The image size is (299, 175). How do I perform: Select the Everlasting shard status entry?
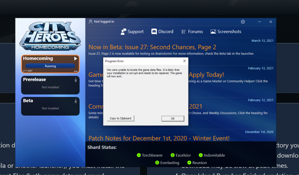[167, 163]
